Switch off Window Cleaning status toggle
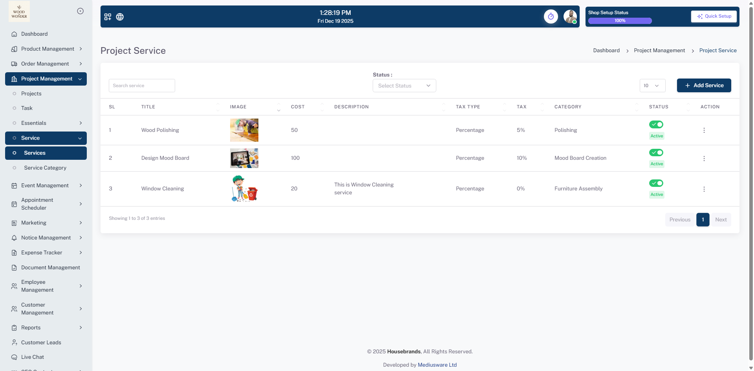The image size is (754, 371). click(656, 183)
